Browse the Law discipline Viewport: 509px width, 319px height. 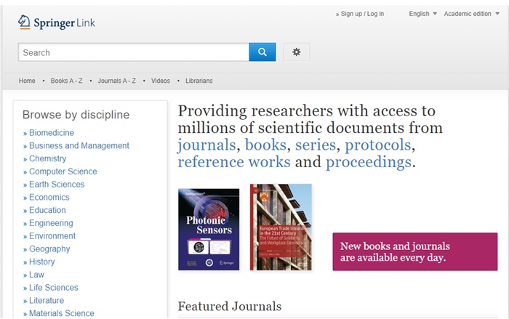(36, 275)
